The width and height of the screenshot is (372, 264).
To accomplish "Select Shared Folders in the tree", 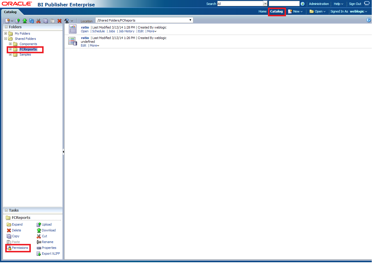I will coord(25,39).
